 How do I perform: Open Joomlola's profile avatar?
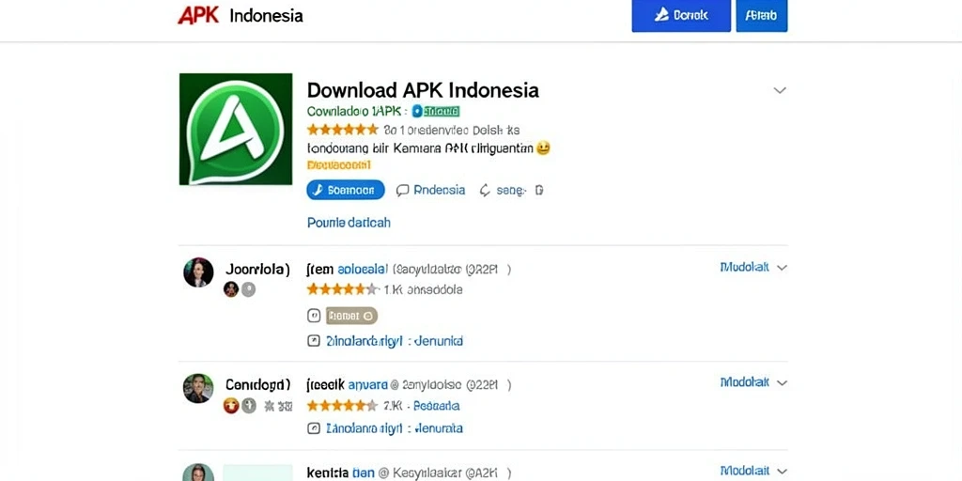click(x=198, y=272)
